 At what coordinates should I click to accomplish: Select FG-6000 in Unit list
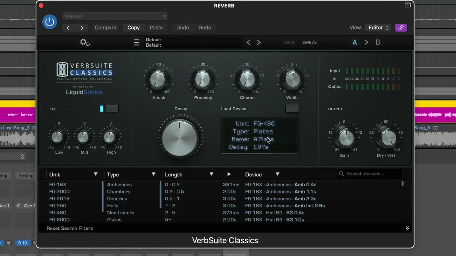tap(59, 220)
